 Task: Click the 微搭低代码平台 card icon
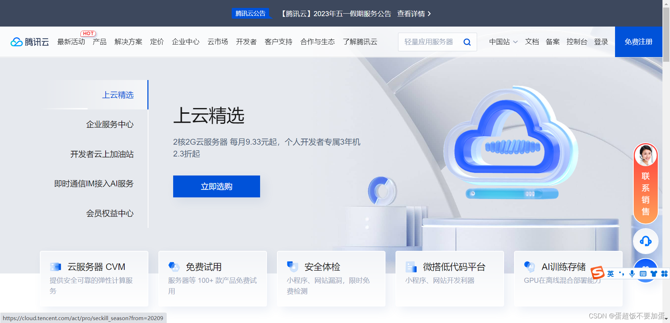[411, 267]
